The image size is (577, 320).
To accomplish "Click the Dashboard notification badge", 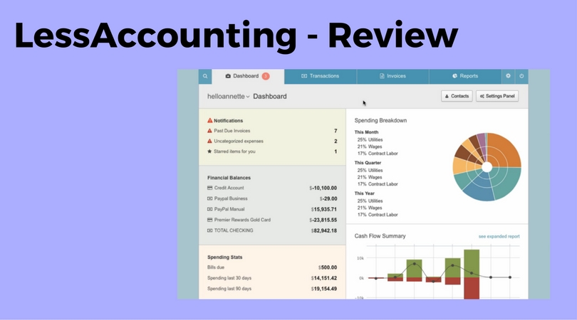I will pos(266,76).
